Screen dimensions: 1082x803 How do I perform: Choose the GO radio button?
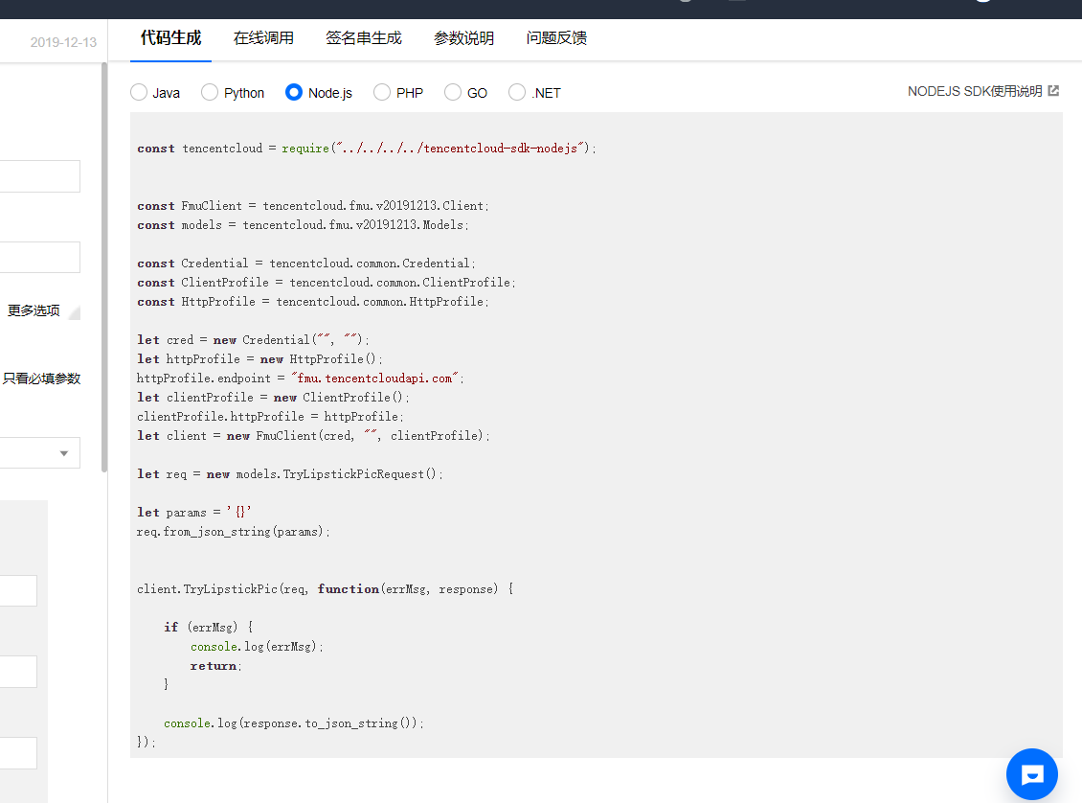(453, 93)
